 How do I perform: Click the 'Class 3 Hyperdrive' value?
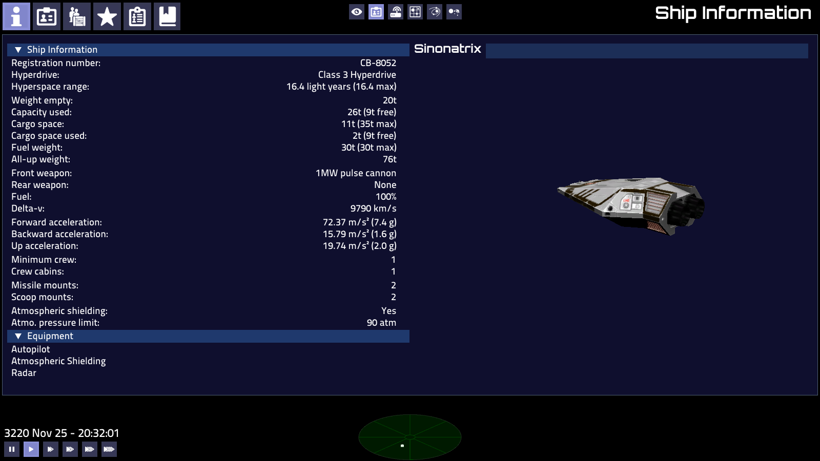coord(357,75)
